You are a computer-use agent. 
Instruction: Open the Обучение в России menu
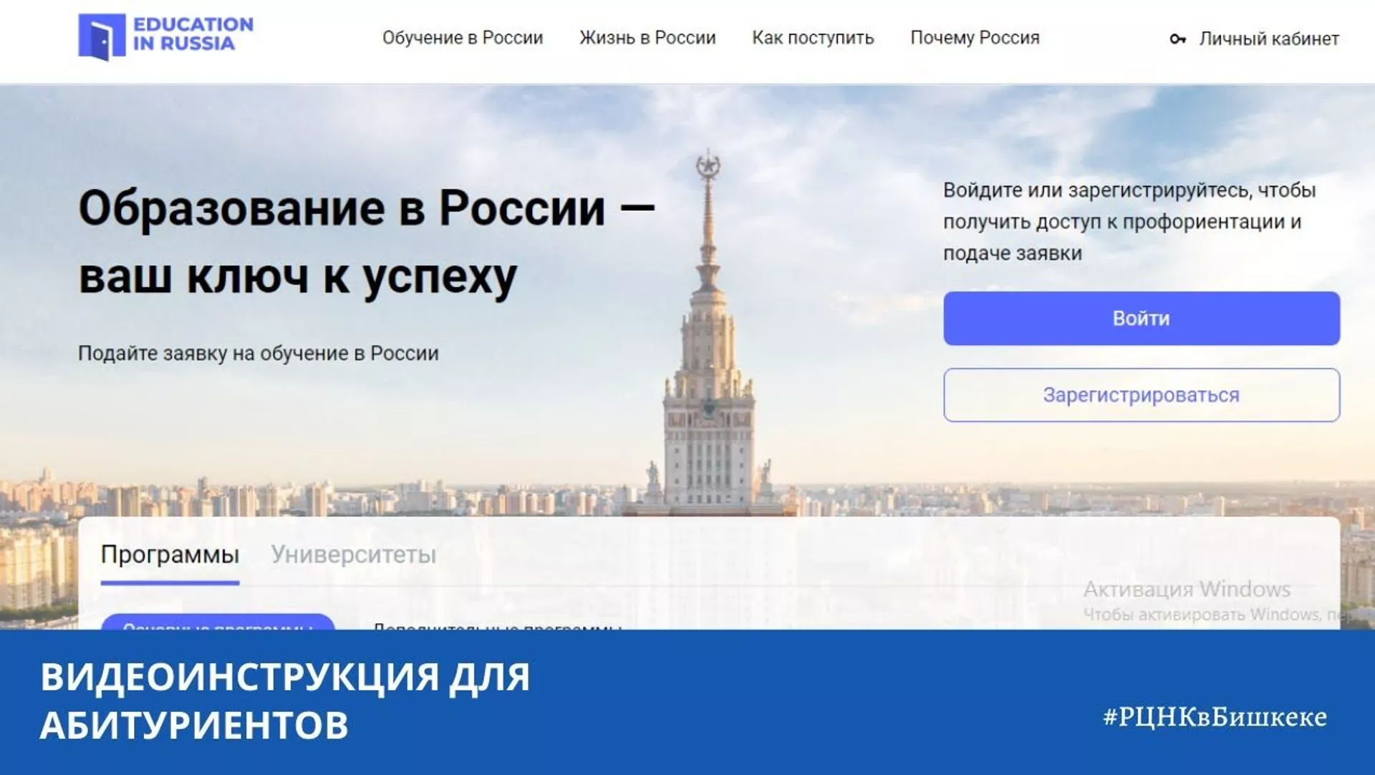463,38
